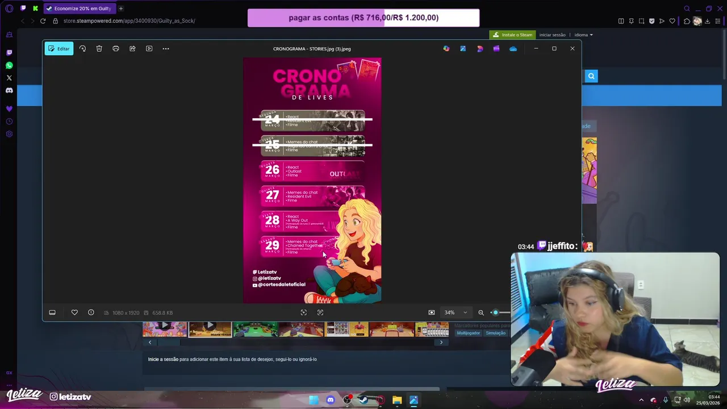Viewport: 727px width, 409px height.
Task: Open the OneDrive cloud icon in Photos
Action: point(513,49)
